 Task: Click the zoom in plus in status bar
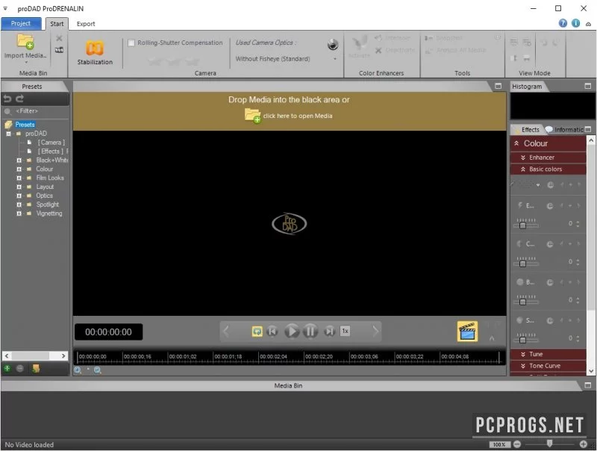584,444
